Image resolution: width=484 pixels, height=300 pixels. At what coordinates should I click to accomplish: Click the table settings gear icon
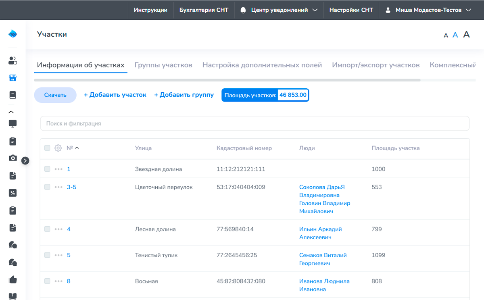point(58,148)
